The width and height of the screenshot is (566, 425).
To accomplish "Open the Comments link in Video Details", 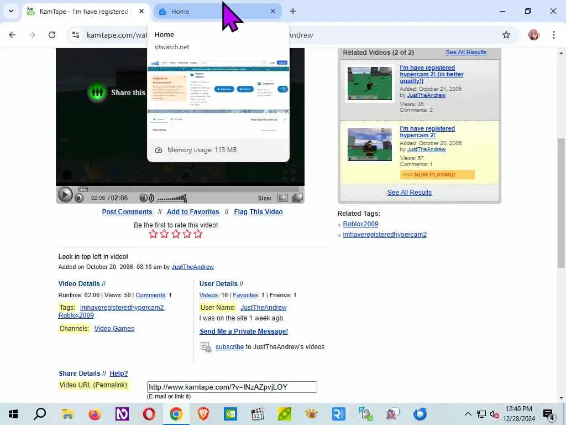I will pyautogui.click(x=150, y=296).
